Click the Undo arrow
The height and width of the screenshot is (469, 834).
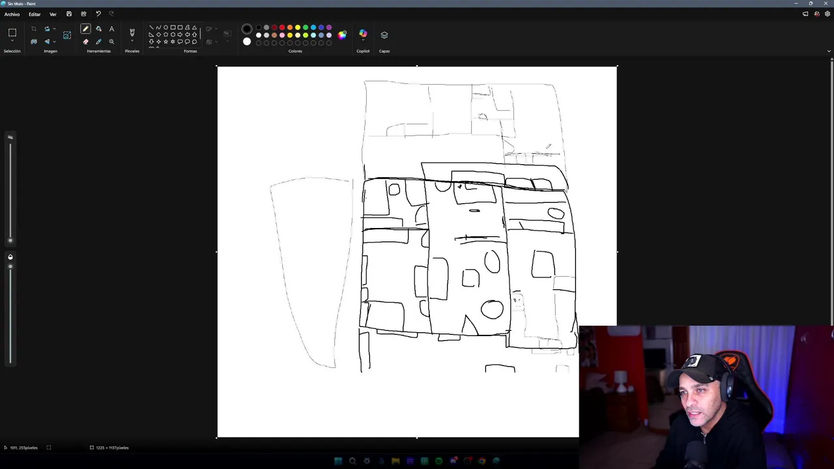98,14
